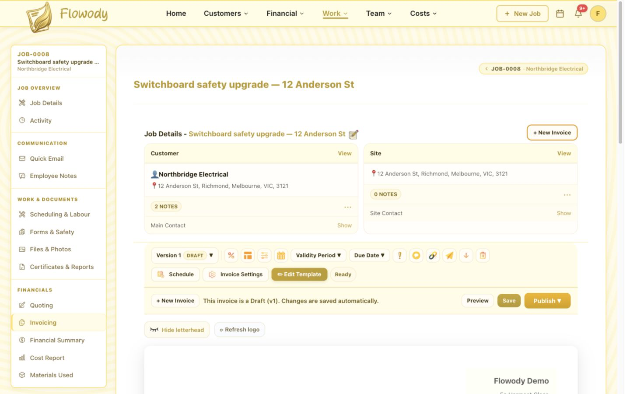Open notifications bell with 9+ badge
Viewport: 630px width, 394px height.
pos(578,13)
